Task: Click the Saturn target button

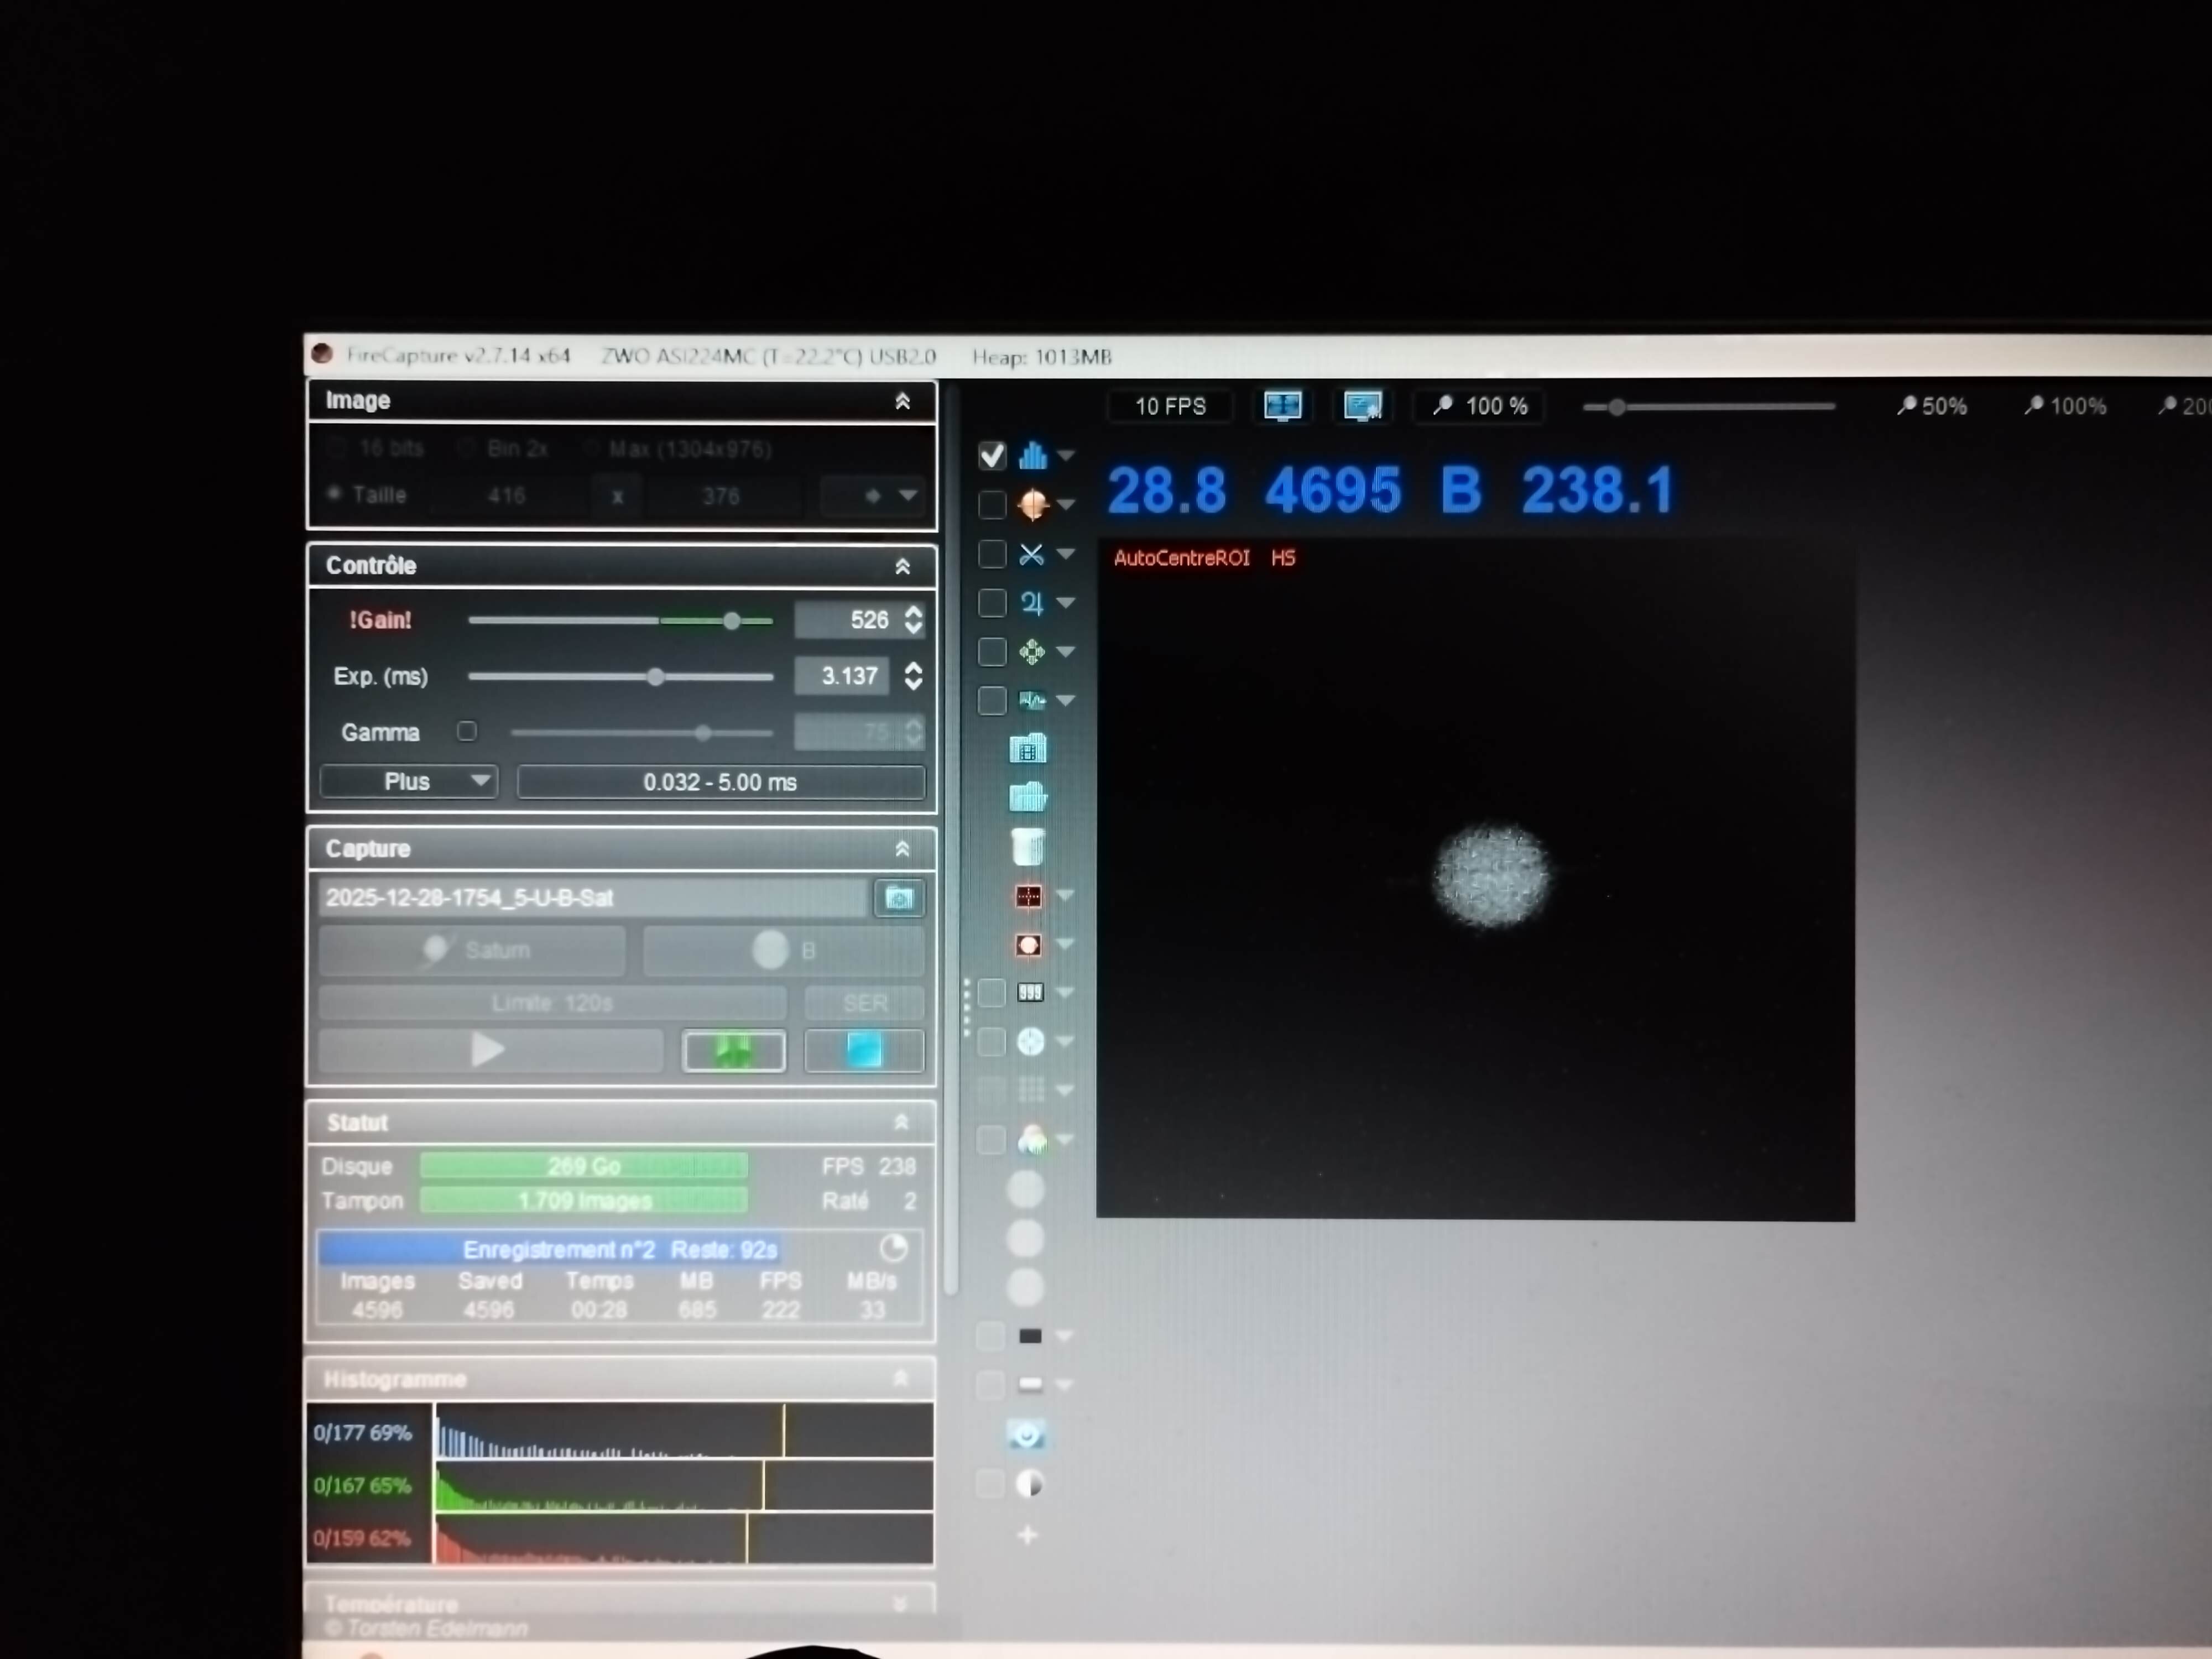Action: click(473, 950)
